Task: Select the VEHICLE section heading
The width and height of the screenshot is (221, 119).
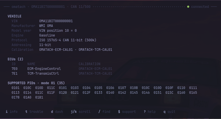Action: pos(15,16)
